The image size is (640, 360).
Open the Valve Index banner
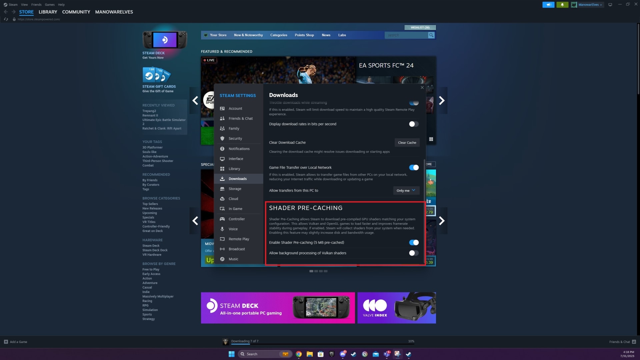click(x=396, y=308)
